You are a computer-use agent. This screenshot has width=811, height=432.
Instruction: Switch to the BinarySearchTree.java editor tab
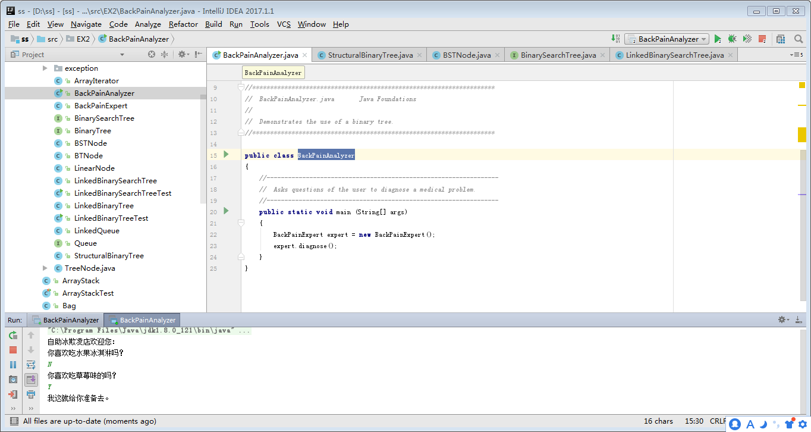(x=558, y=55)
